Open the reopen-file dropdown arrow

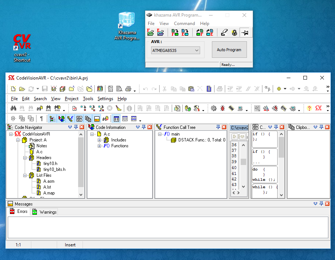[x=38, y=89]
